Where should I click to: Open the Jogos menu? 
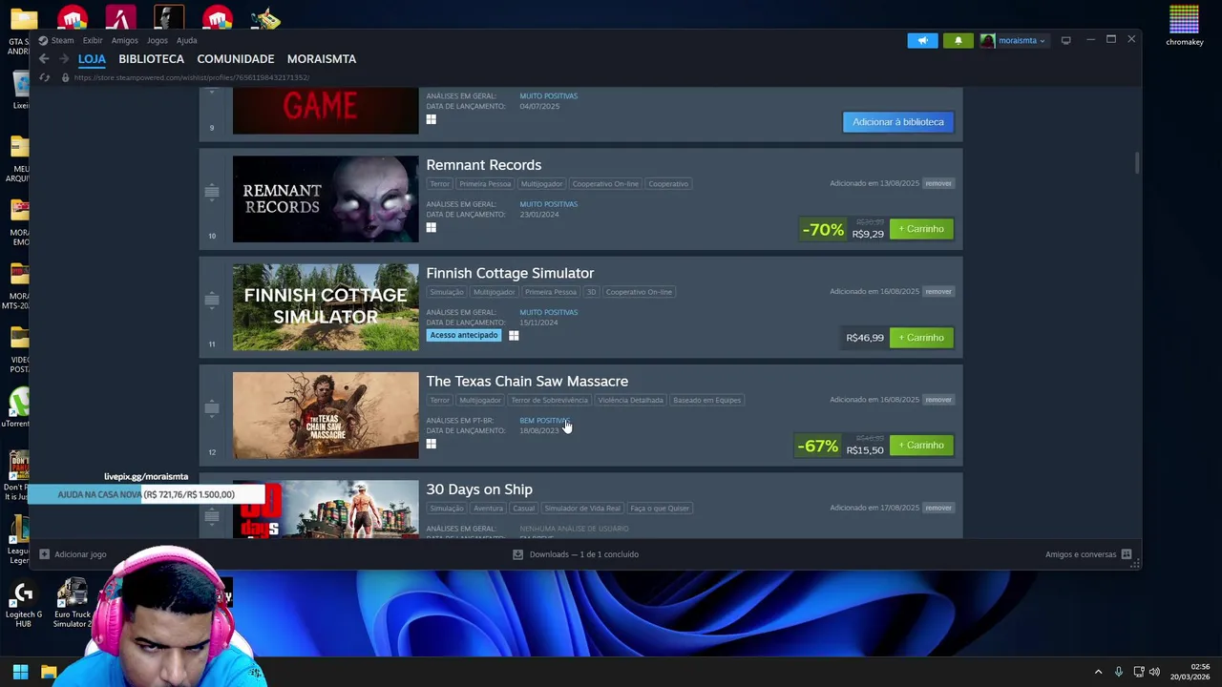(158, 40)
